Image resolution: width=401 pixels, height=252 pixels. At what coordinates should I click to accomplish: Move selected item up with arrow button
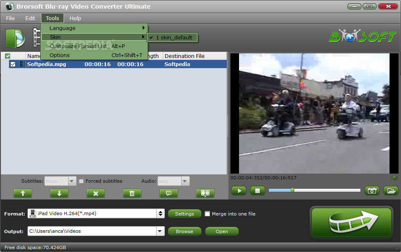[23, 193]
